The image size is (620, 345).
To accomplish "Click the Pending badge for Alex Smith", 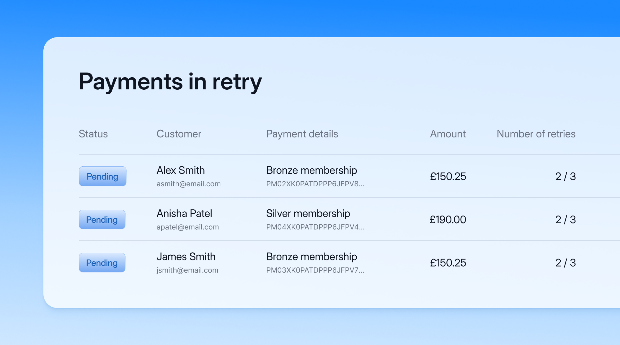I will pos(102,176).
